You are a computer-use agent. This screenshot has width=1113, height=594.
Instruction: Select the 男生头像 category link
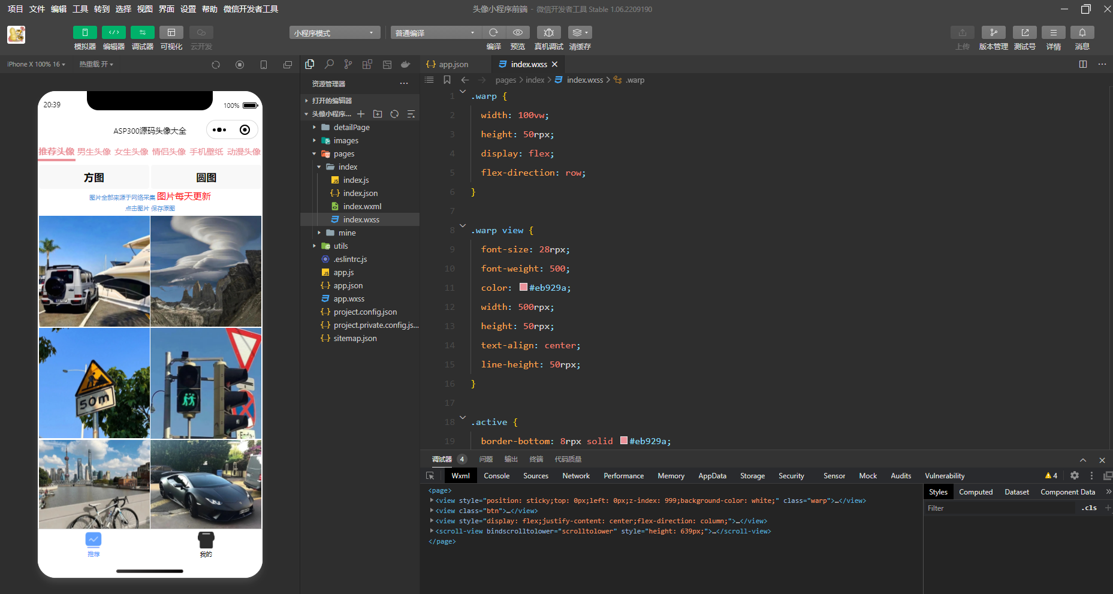coord(94,152)
